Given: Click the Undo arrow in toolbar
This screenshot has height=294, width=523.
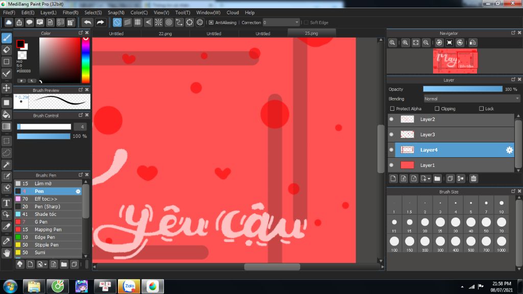Looking at the screenshot, I should pyautogui.click(x=87, y=22).
